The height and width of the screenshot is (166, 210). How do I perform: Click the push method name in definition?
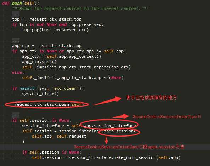(17, 3)
